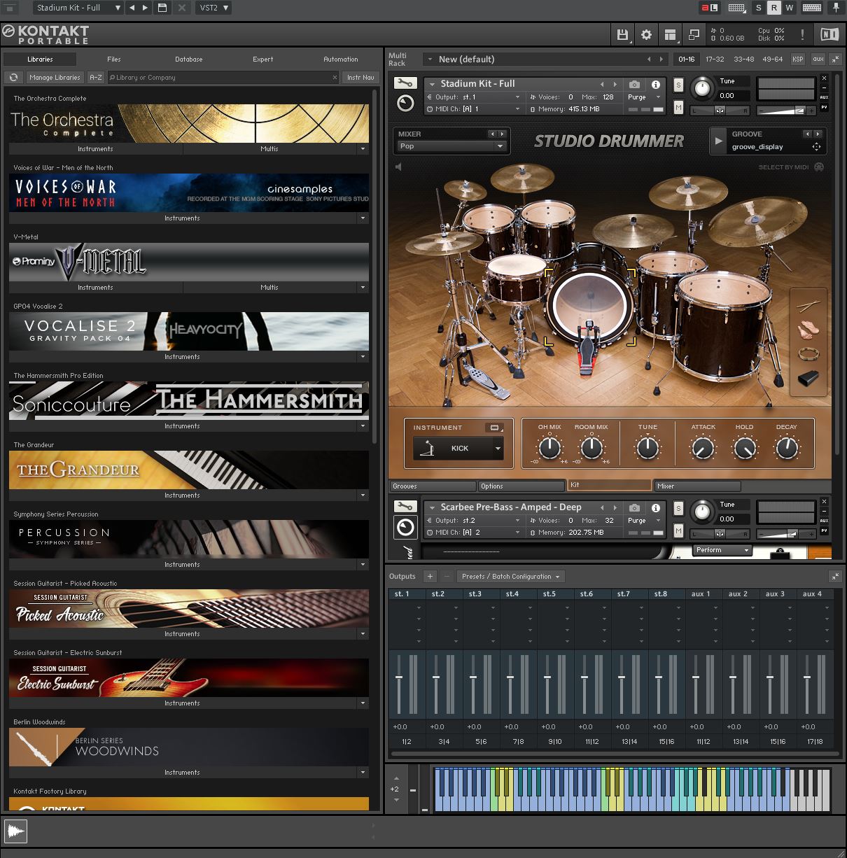Click the Minimized View icon

coord(694,34)
